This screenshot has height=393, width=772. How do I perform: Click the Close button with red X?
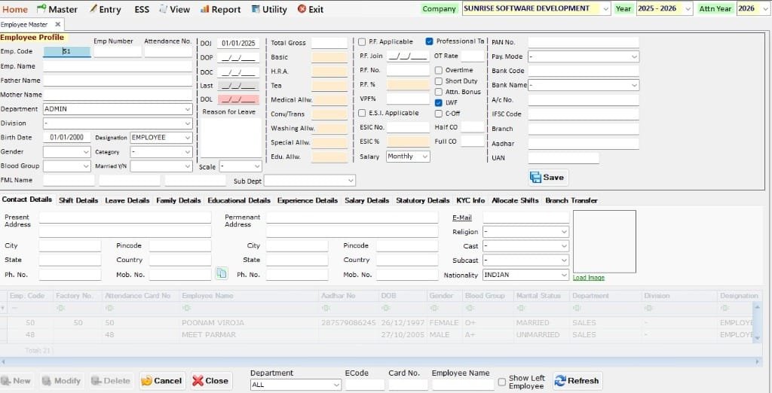pos(211,381)
